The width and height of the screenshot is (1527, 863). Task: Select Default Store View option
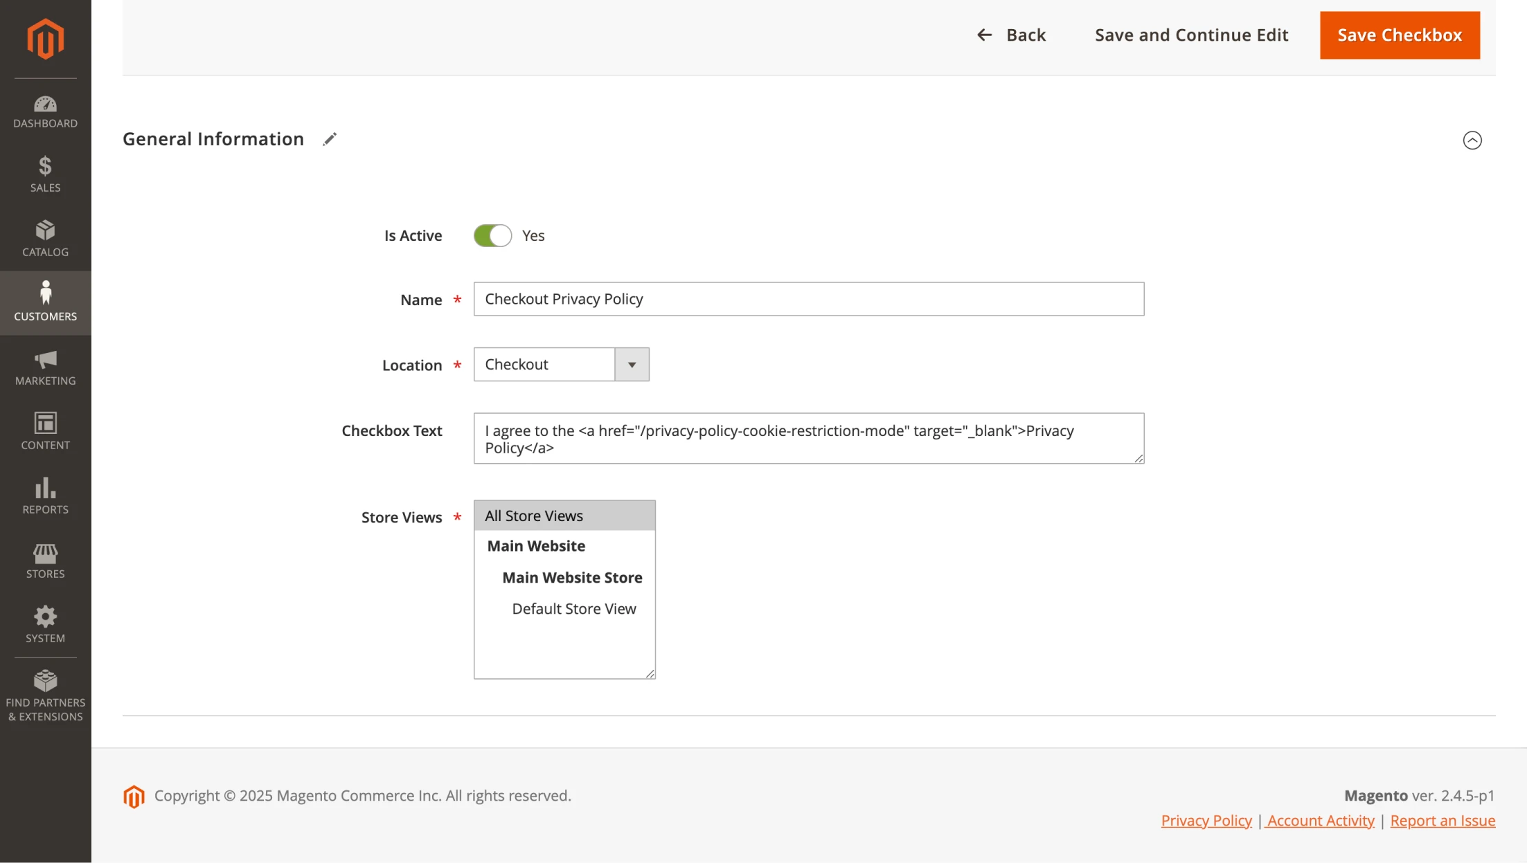573,607
